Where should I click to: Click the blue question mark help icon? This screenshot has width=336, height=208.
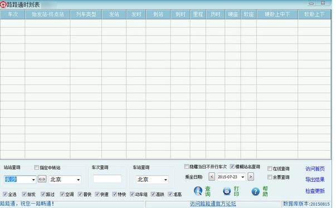255,191
